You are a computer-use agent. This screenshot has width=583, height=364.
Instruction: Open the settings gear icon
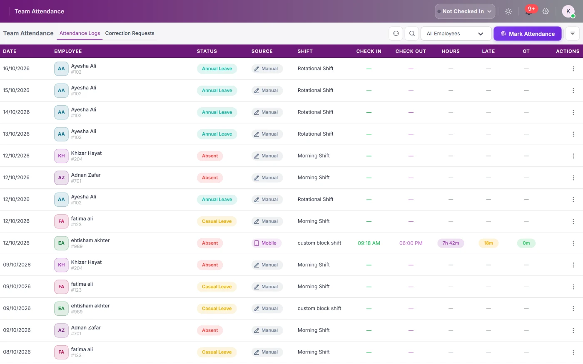[x=546, y=12]
